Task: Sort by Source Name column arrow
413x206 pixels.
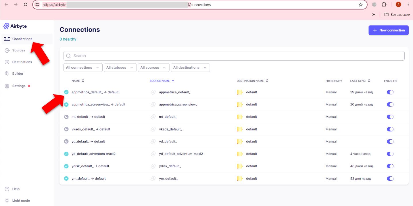Action: 173,81
